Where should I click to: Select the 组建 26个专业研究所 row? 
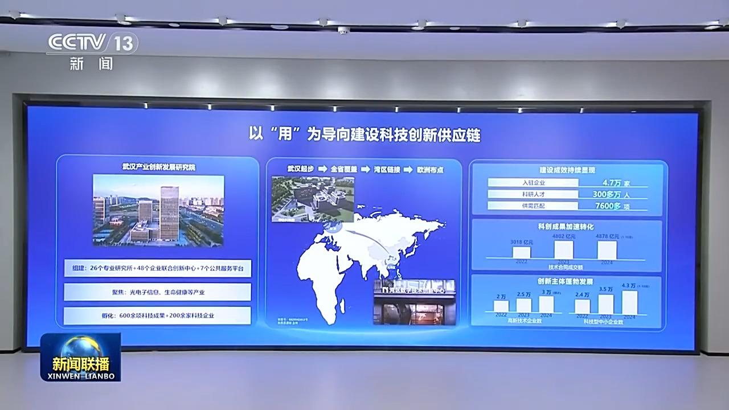158,269
